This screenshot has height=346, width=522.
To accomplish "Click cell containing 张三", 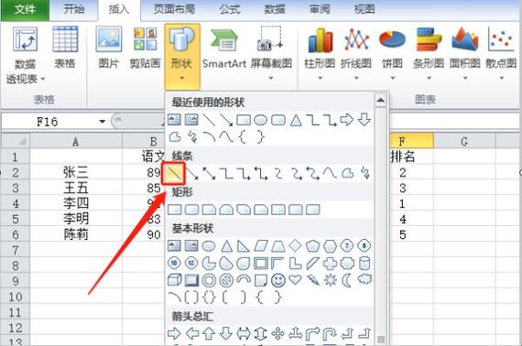I will pos(76,172).
